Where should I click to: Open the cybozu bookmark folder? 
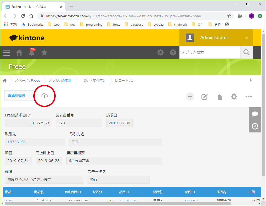coord(156,25)
